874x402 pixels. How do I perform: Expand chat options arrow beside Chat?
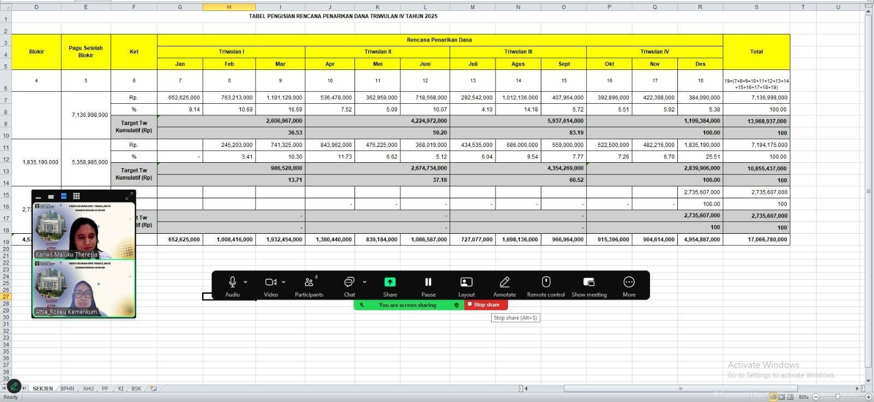(364, 282)
